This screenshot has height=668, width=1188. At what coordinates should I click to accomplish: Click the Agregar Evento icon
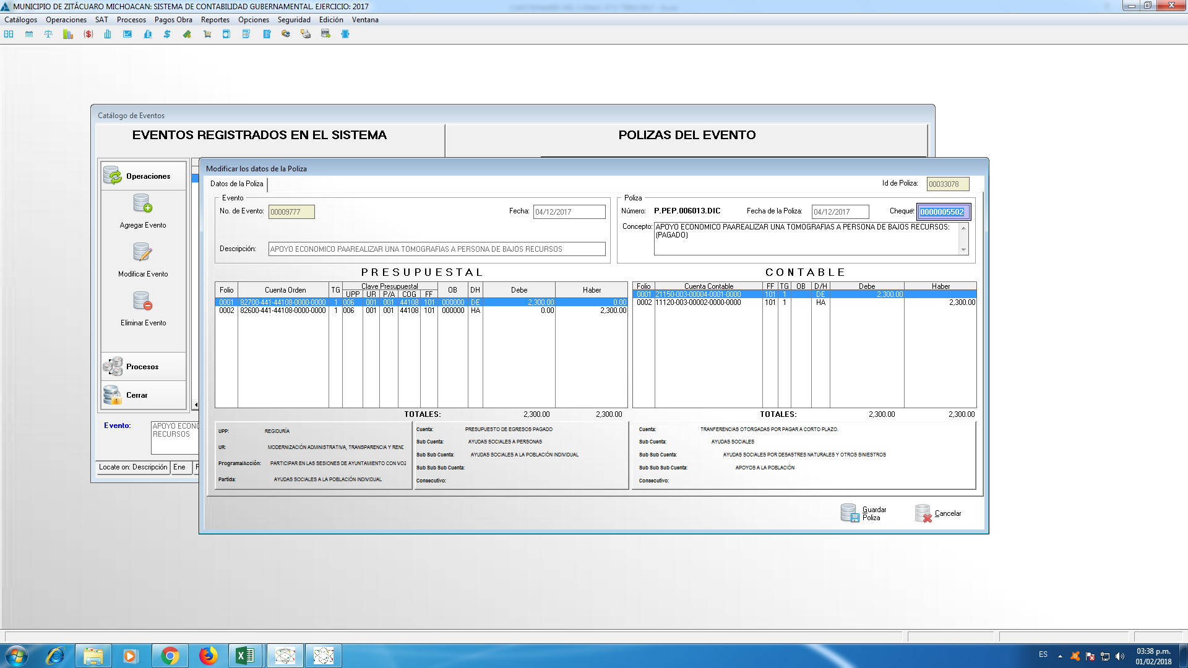click(143, 203)
